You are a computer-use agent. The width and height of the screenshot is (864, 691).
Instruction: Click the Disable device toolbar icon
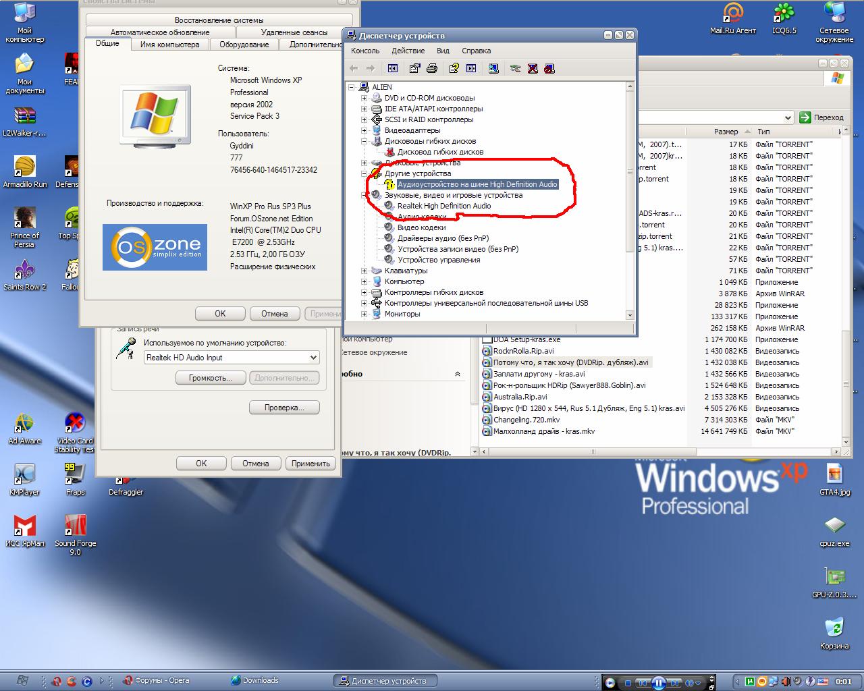549,68
